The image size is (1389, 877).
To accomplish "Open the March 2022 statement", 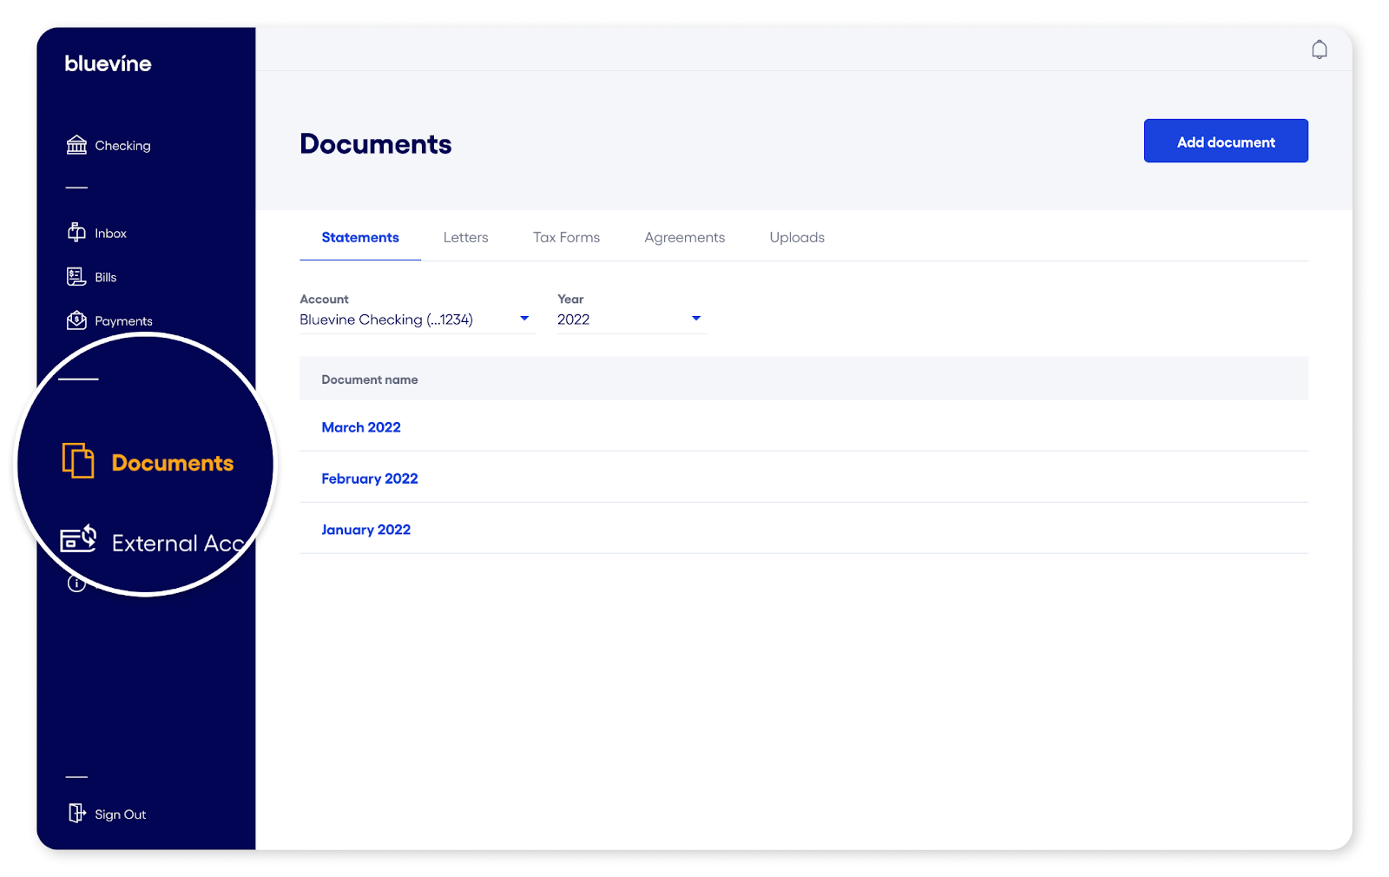I will tap(361, 426).
